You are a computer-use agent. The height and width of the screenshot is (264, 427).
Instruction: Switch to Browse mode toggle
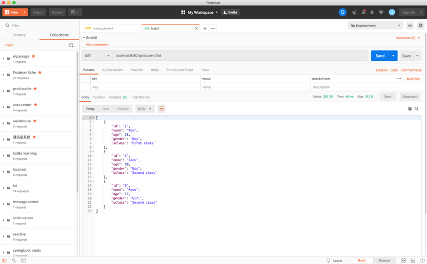tap(384, 260)
